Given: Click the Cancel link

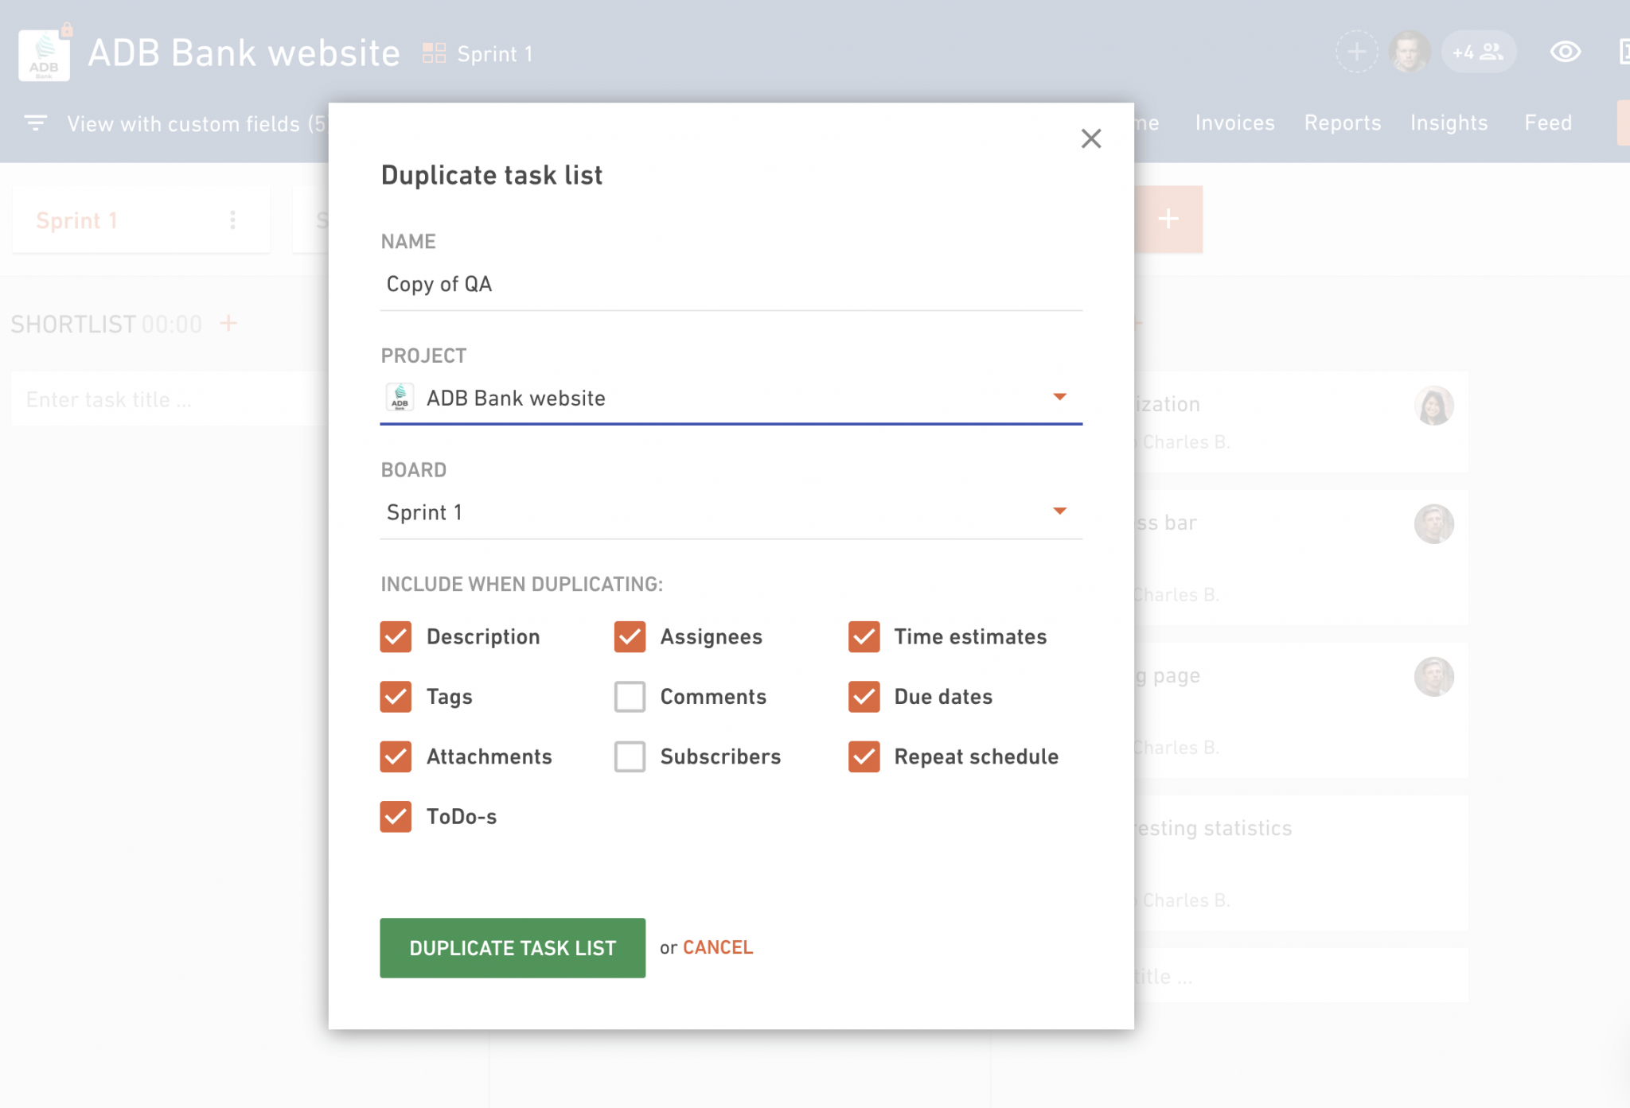Looking at the screenshot, I should point(717,947).
